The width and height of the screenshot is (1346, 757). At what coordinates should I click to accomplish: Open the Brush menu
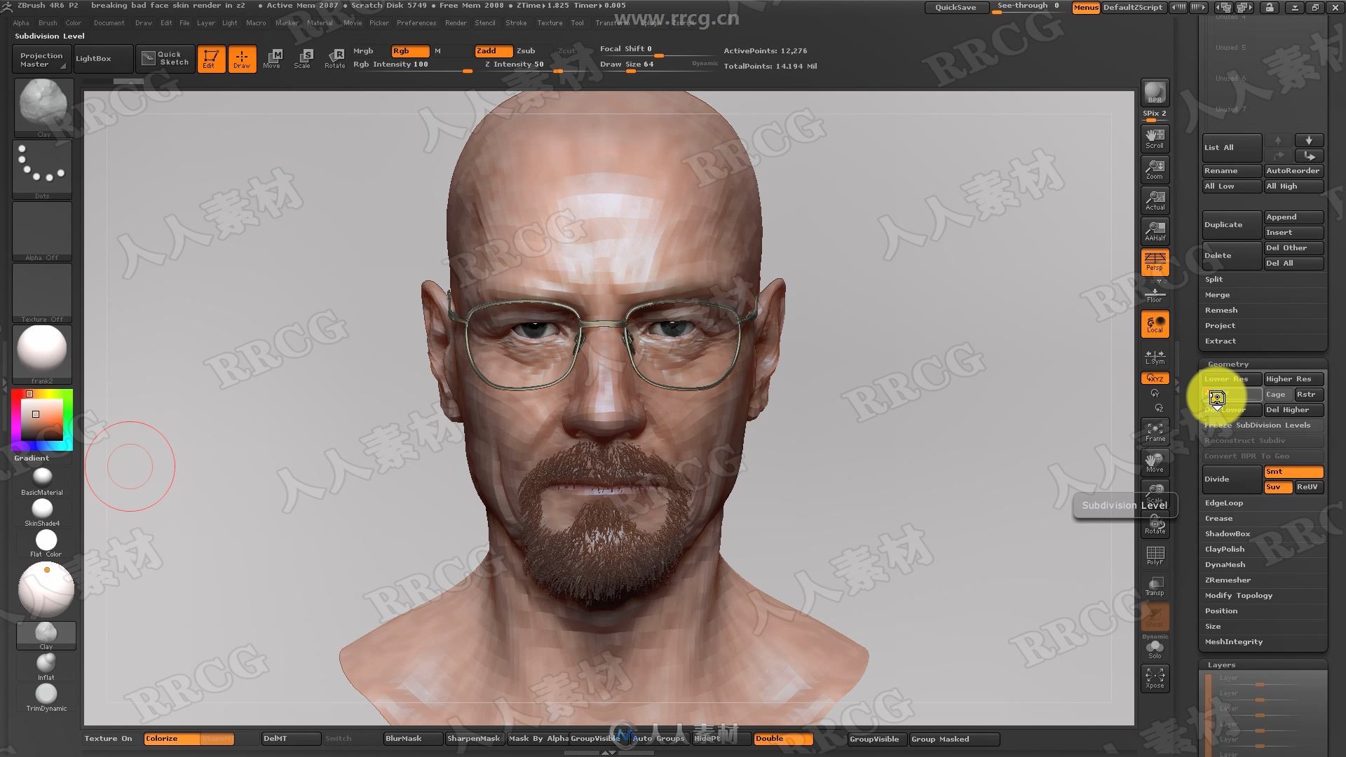pos(48,22)
